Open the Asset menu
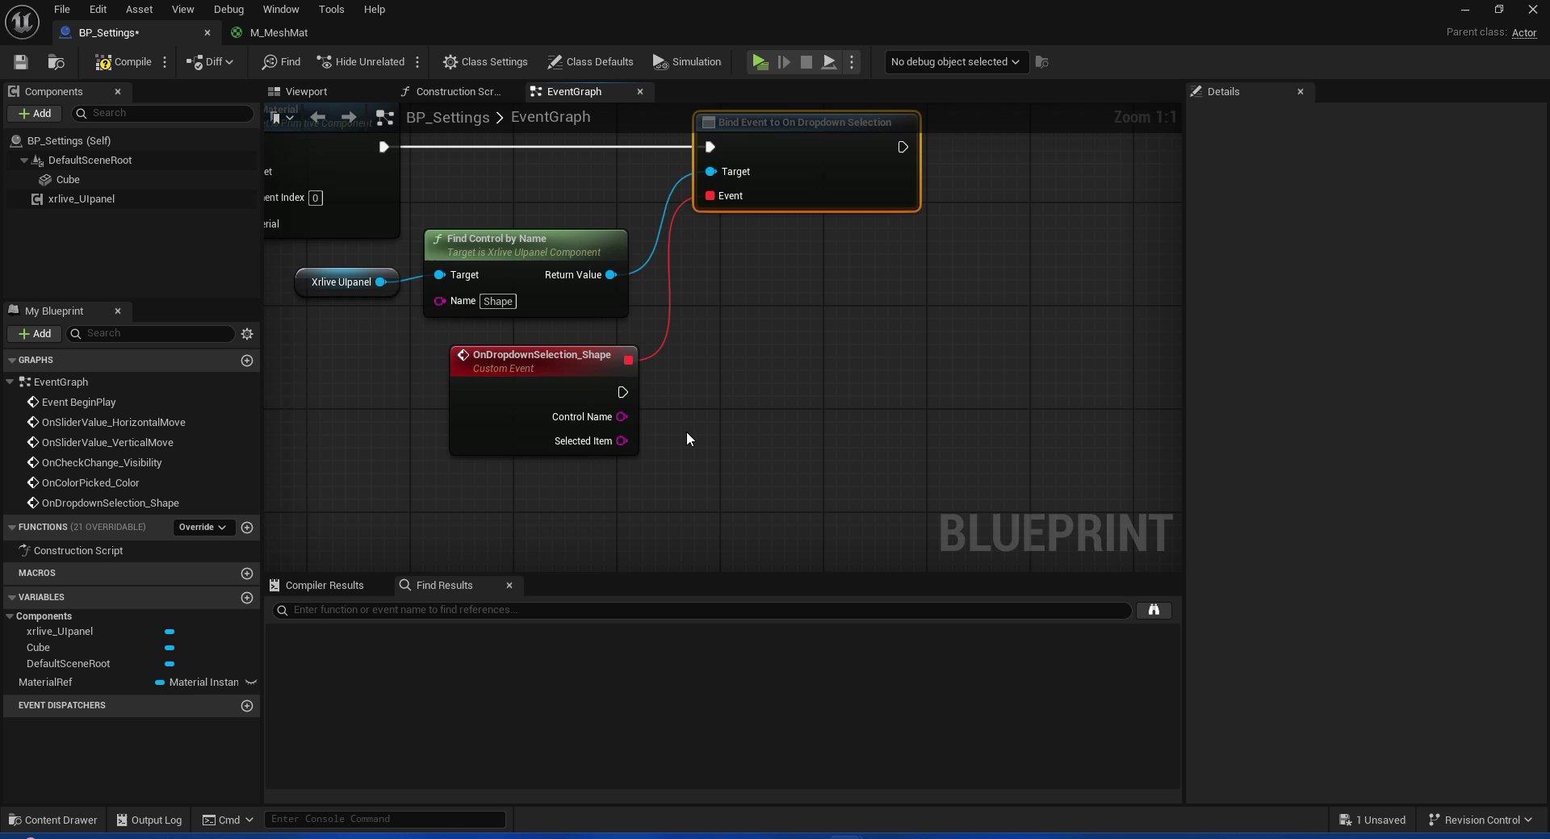This screenshot has width=1550, height=839. [139, 10]
